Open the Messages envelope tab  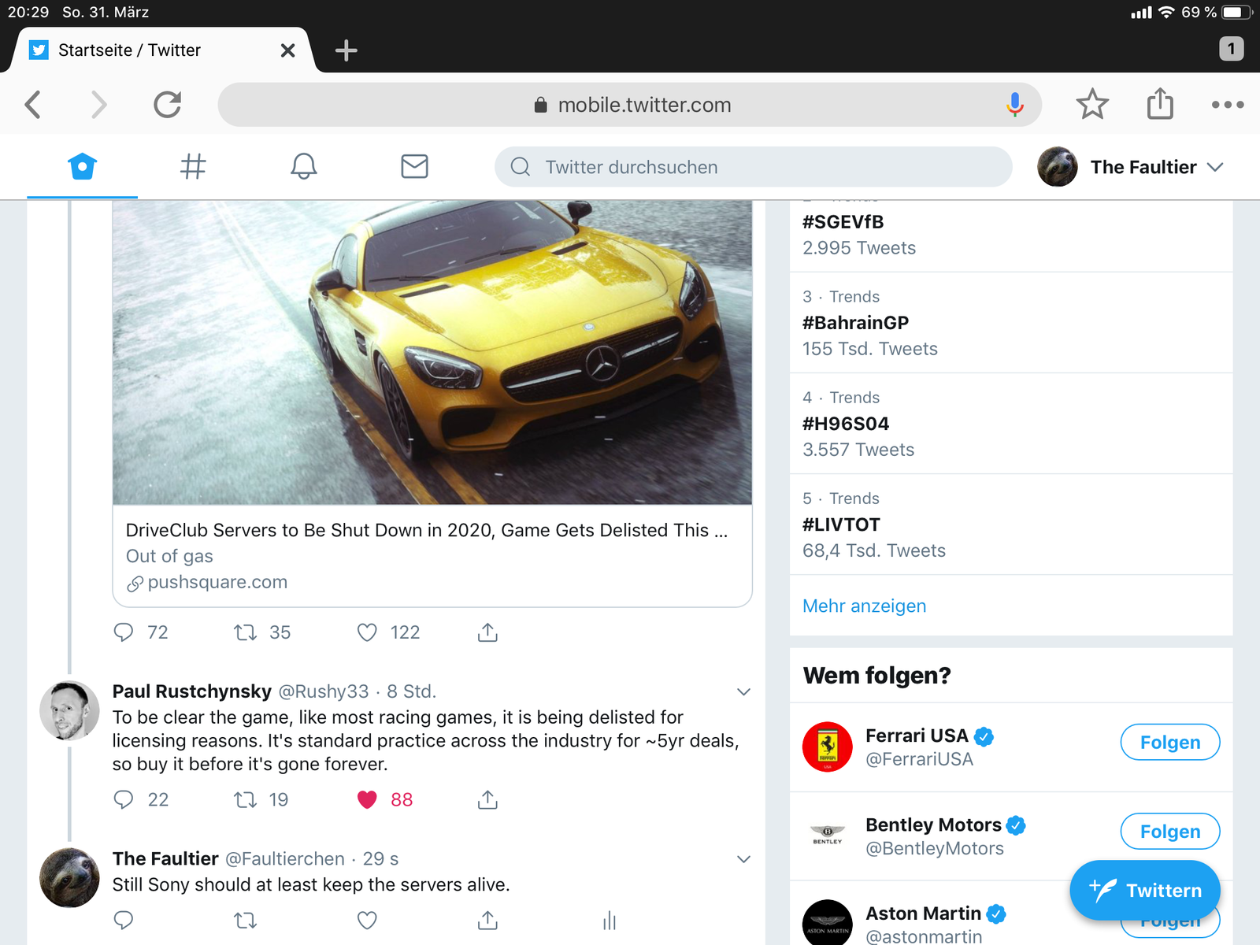(414, 166)
